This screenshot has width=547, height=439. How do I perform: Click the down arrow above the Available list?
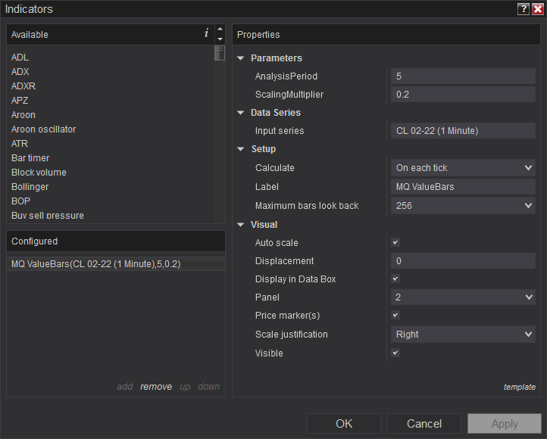[x=220, y=39]
